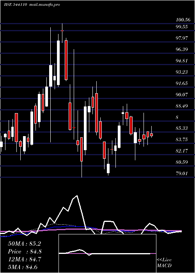Screen dimensions: 195x273
Task: Select the 97.97 price gridline label
Action: tap(182, 38)
